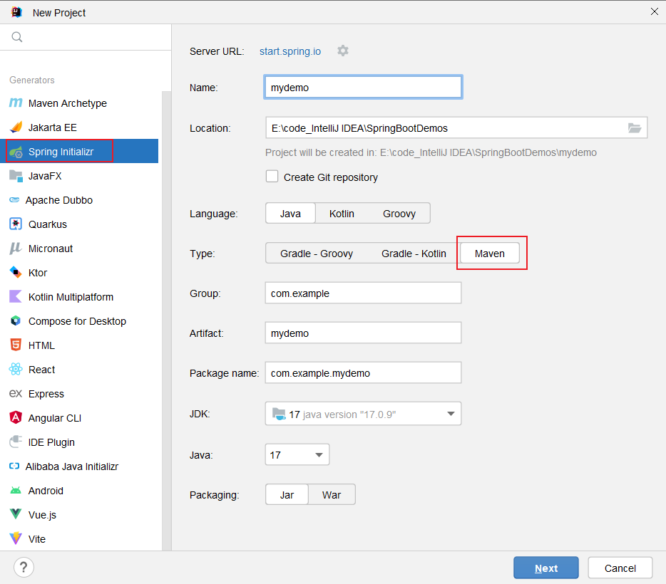Screen dimensions: 666x584
Task: Click the Compose for Desktop icon
Action: 16,321
